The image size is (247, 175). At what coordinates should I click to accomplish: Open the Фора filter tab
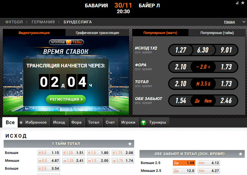tap(76, 122)
